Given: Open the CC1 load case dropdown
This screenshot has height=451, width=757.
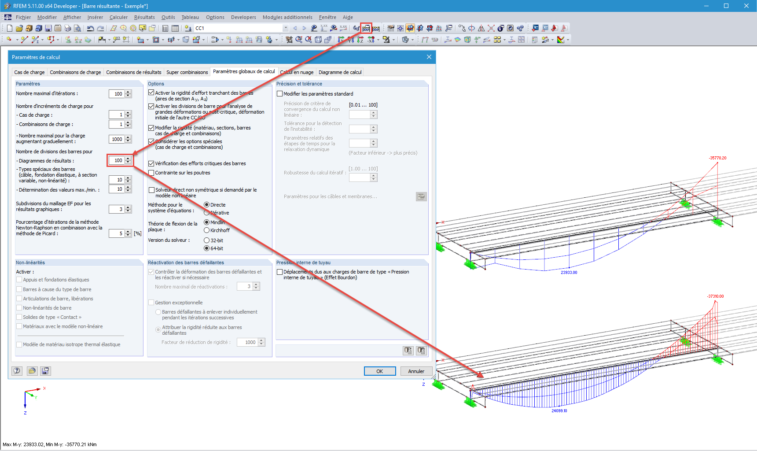Looking at the screenshot, I should 286,28.
